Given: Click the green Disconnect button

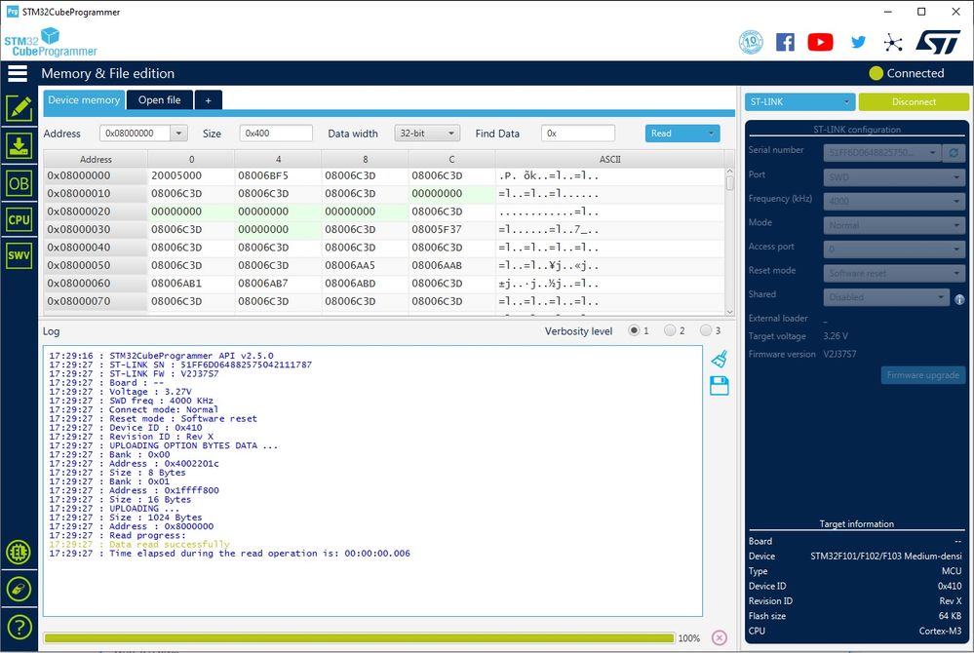Looking at the screenshot, I should click(914, 101).
